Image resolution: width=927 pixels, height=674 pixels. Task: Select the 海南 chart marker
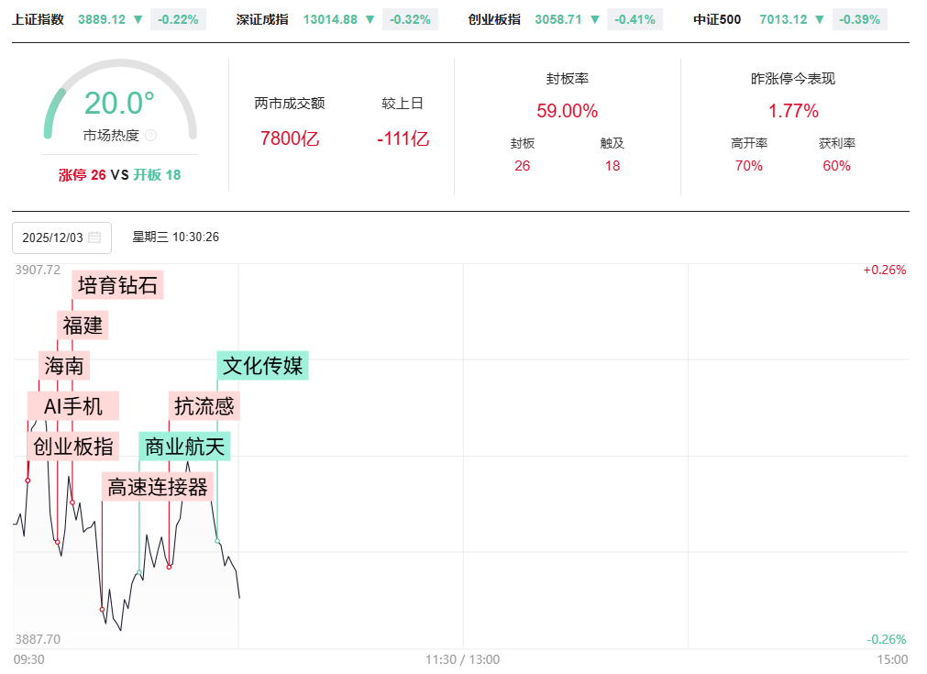pyautogui.click(x=64, y=366)
